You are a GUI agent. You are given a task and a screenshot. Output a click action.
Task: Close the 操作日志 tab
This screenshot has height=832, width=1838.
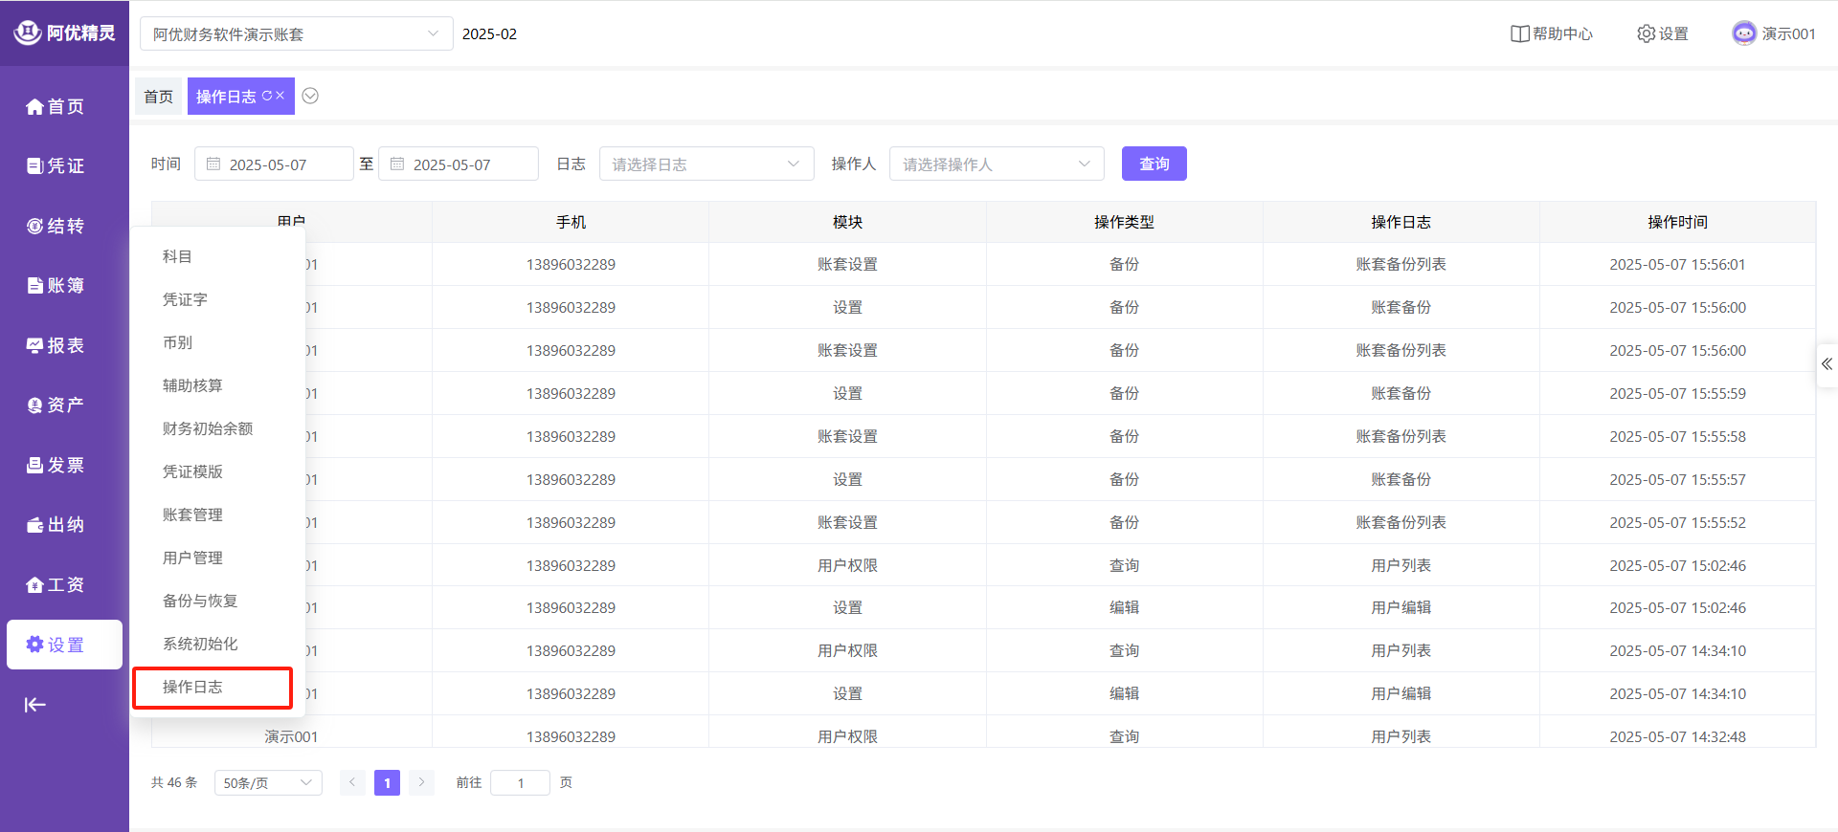tap(280, 96)
